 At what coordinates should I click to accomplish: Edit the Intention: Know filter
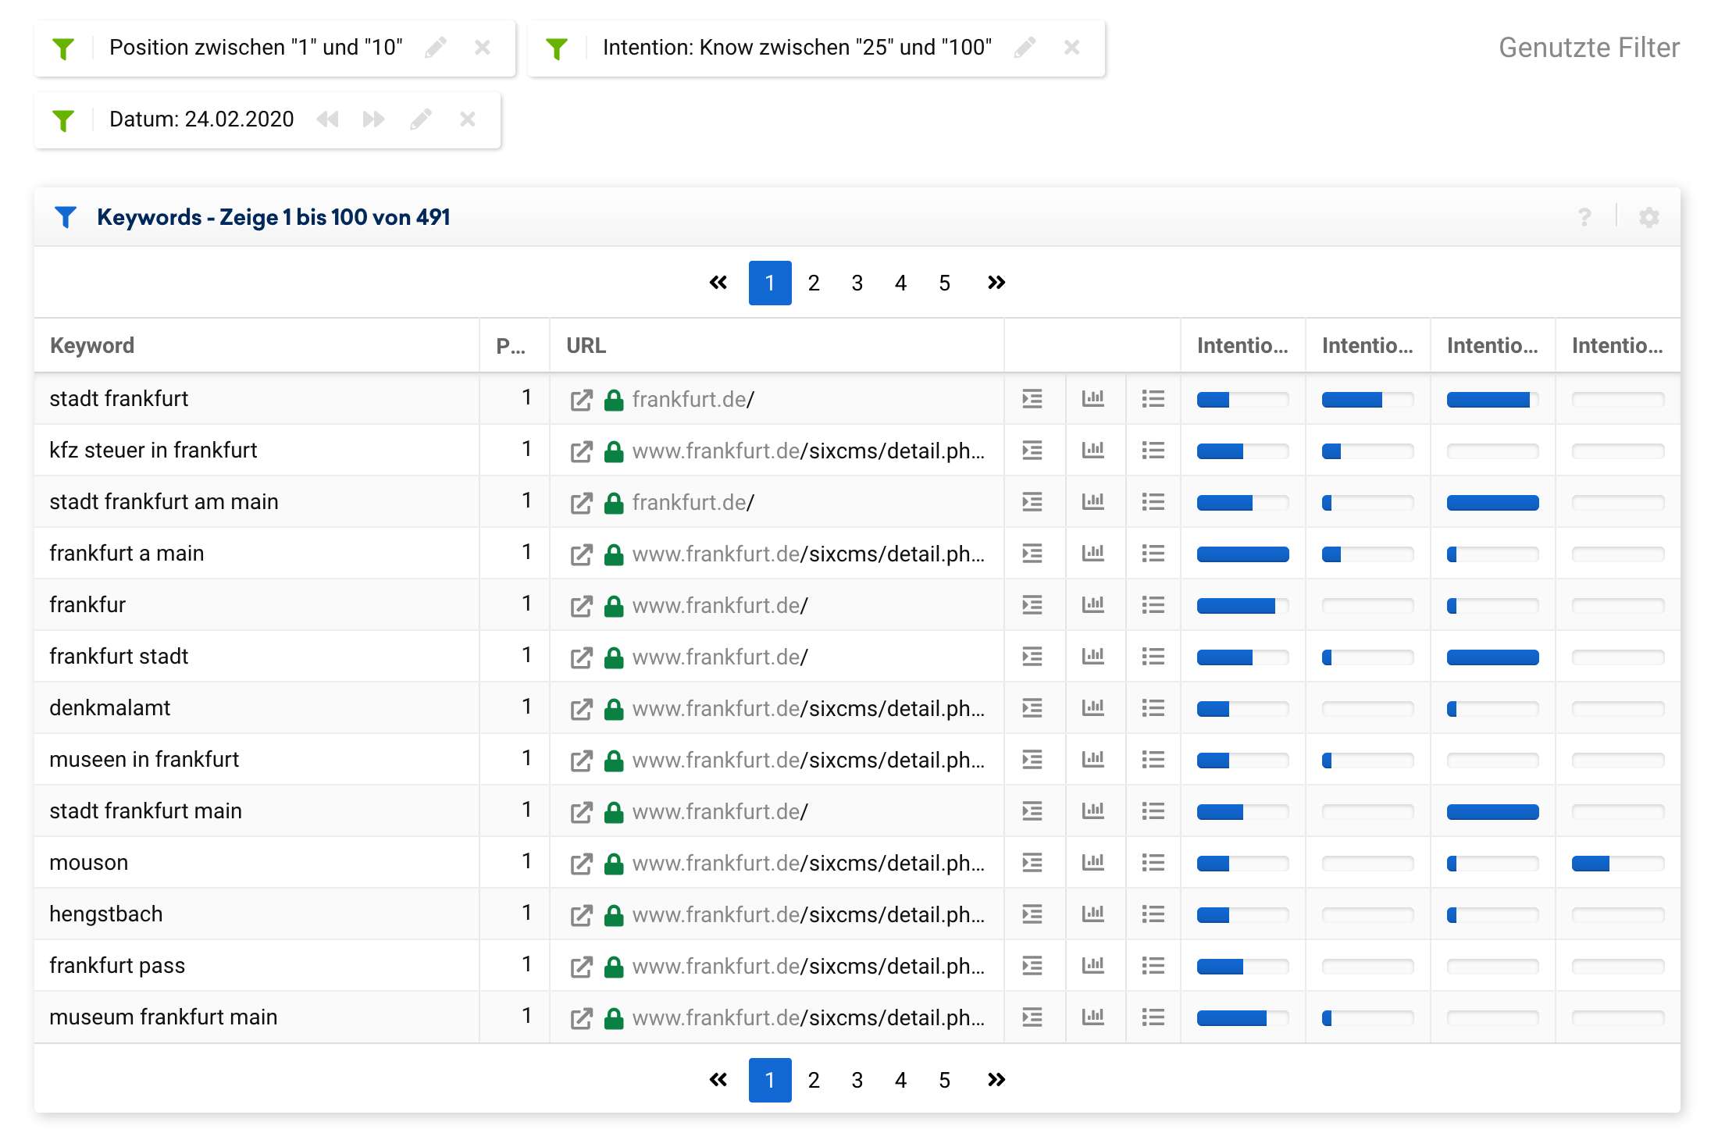click(x=1025, y=48)
